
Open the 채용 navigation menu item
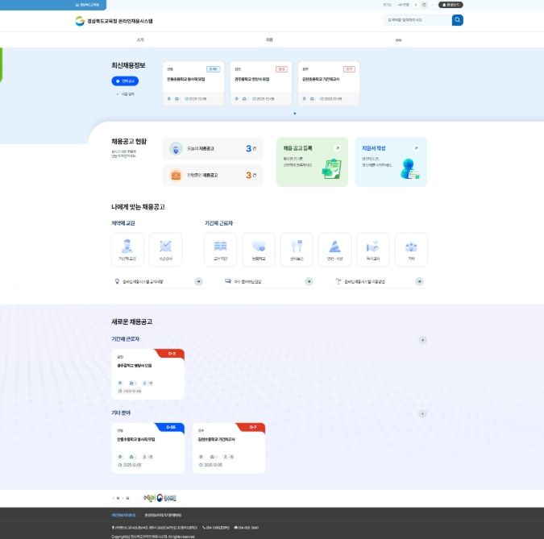269,39
